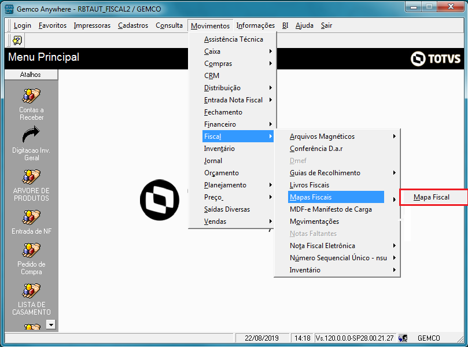
Task: Open the Entrada de NF shortcut icon
Action: tap(31, 217)
